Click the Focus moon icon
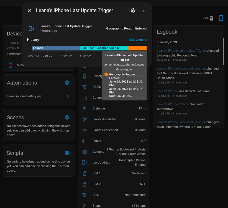The image size is (228, 208). 84,141
